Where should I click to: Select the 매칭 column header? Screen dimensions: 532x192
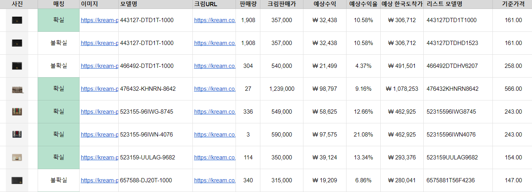(59, 4)
